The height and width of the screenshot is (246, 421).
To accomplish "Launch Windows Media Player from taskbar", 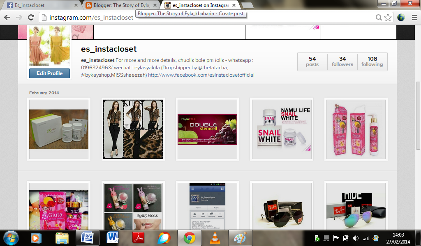I will pyautogui.click(x=36, y=238).
